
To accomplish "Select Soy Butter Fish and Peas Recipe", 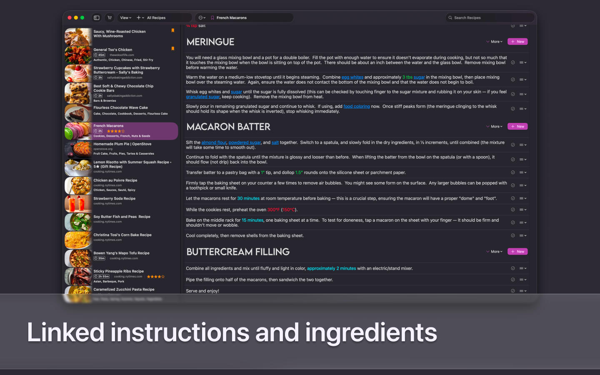I will pyautogui.click(x=121, y=222).
